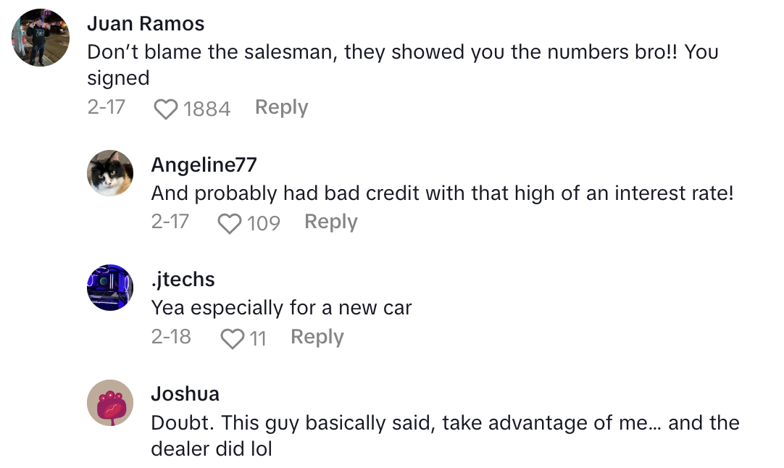Select the 1884 like count
This screenshot has height=468, width=784.
click(207, 108)
